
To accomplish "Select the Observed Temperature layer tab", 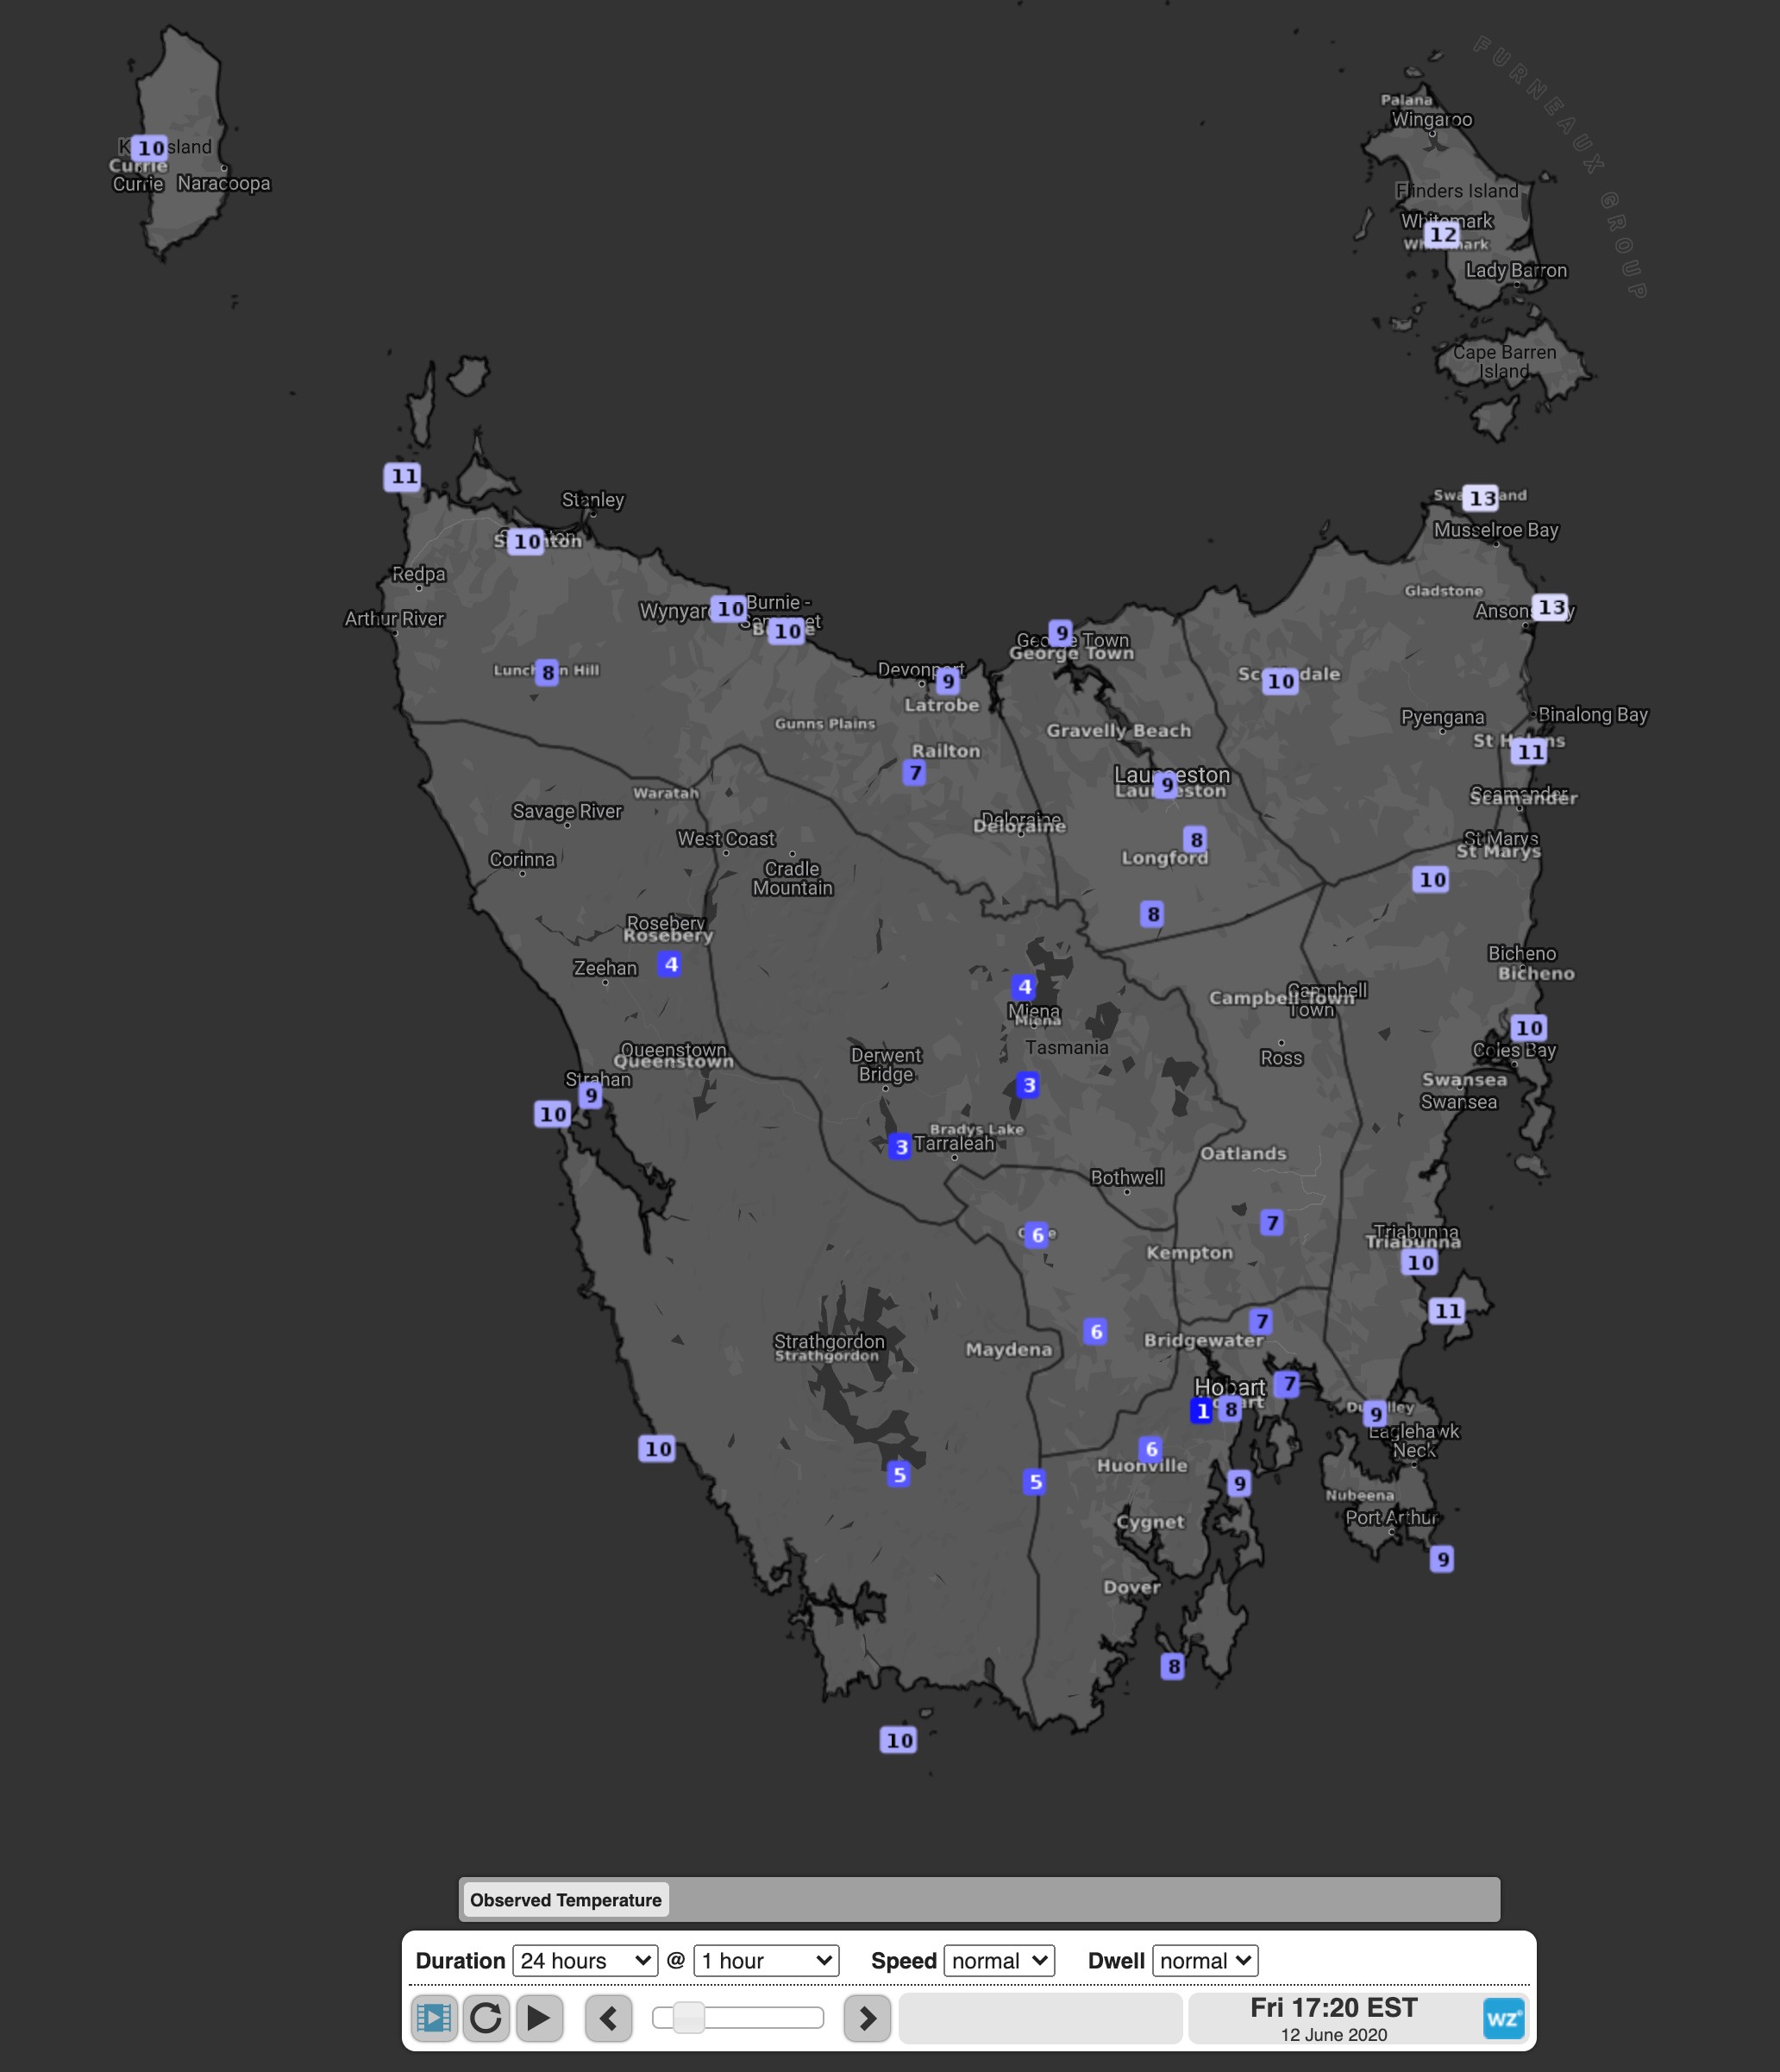I will 566,1899.
